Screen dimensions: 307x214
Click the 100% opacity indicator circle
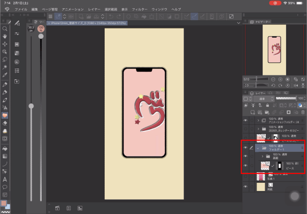pos(41,29)
